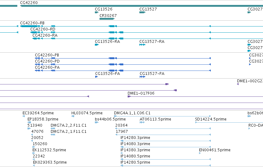Image resolution: width=263 pixels, height=167 pixels.
Task: Click the EC39264.5prime arrow glyph
Action: click(24, 116)
